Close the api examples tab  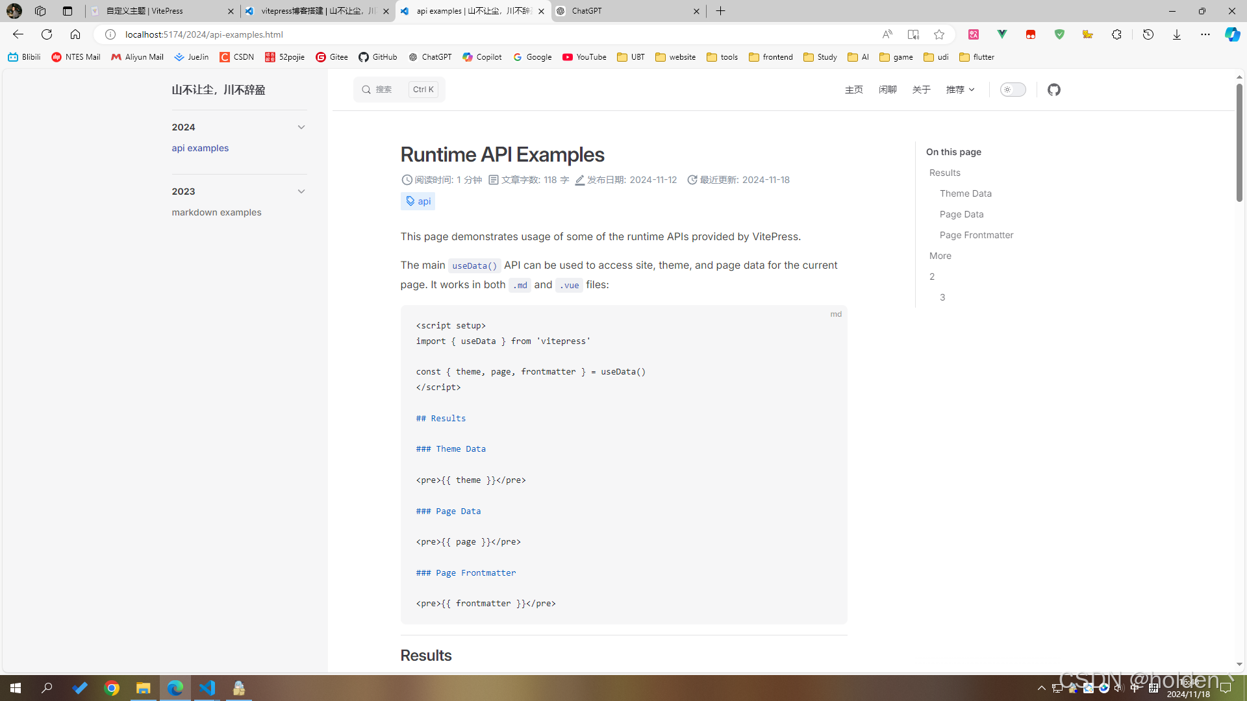click(x=541, y=11)
